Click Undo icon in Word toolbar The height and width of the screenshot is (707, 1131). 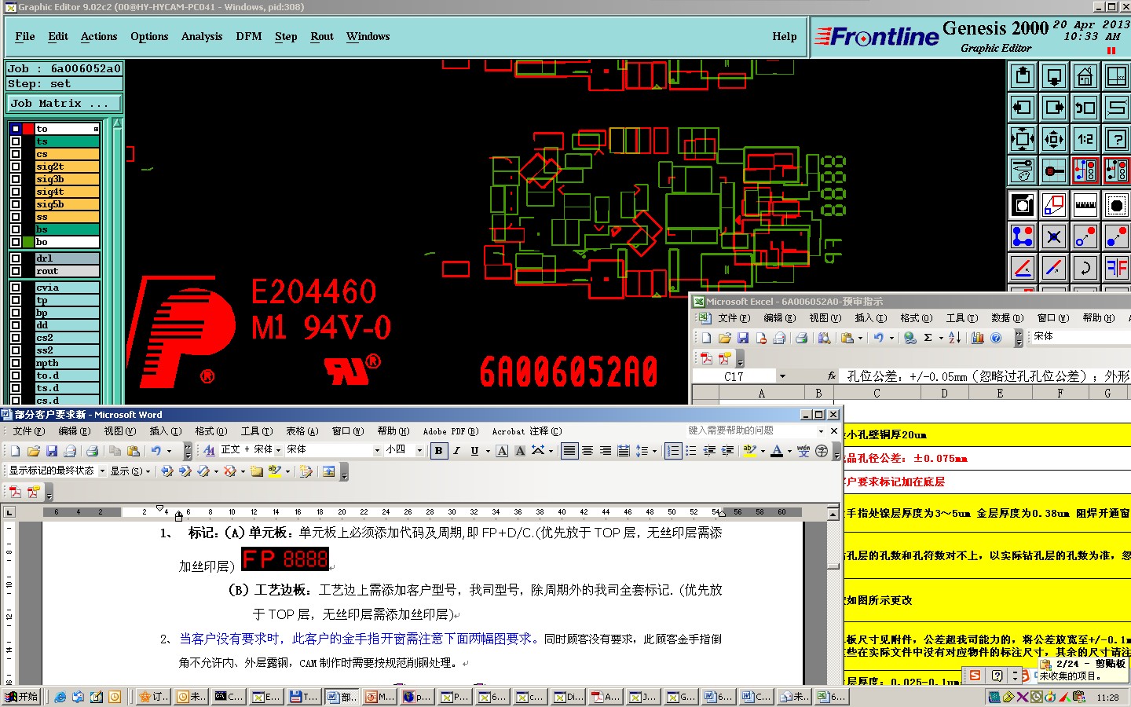pyautogui.click(x=156, y=451)
